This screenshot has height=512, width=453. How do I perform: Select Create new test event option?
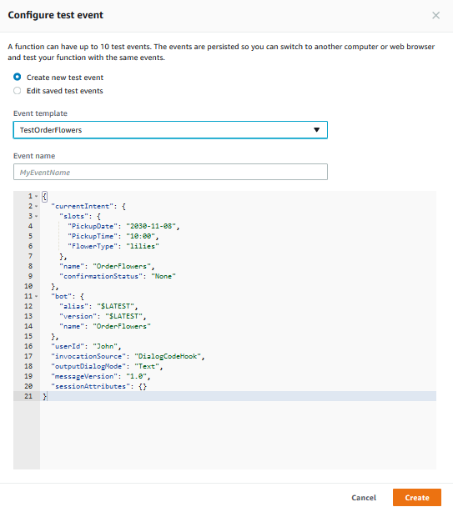[x=18, y=77]
